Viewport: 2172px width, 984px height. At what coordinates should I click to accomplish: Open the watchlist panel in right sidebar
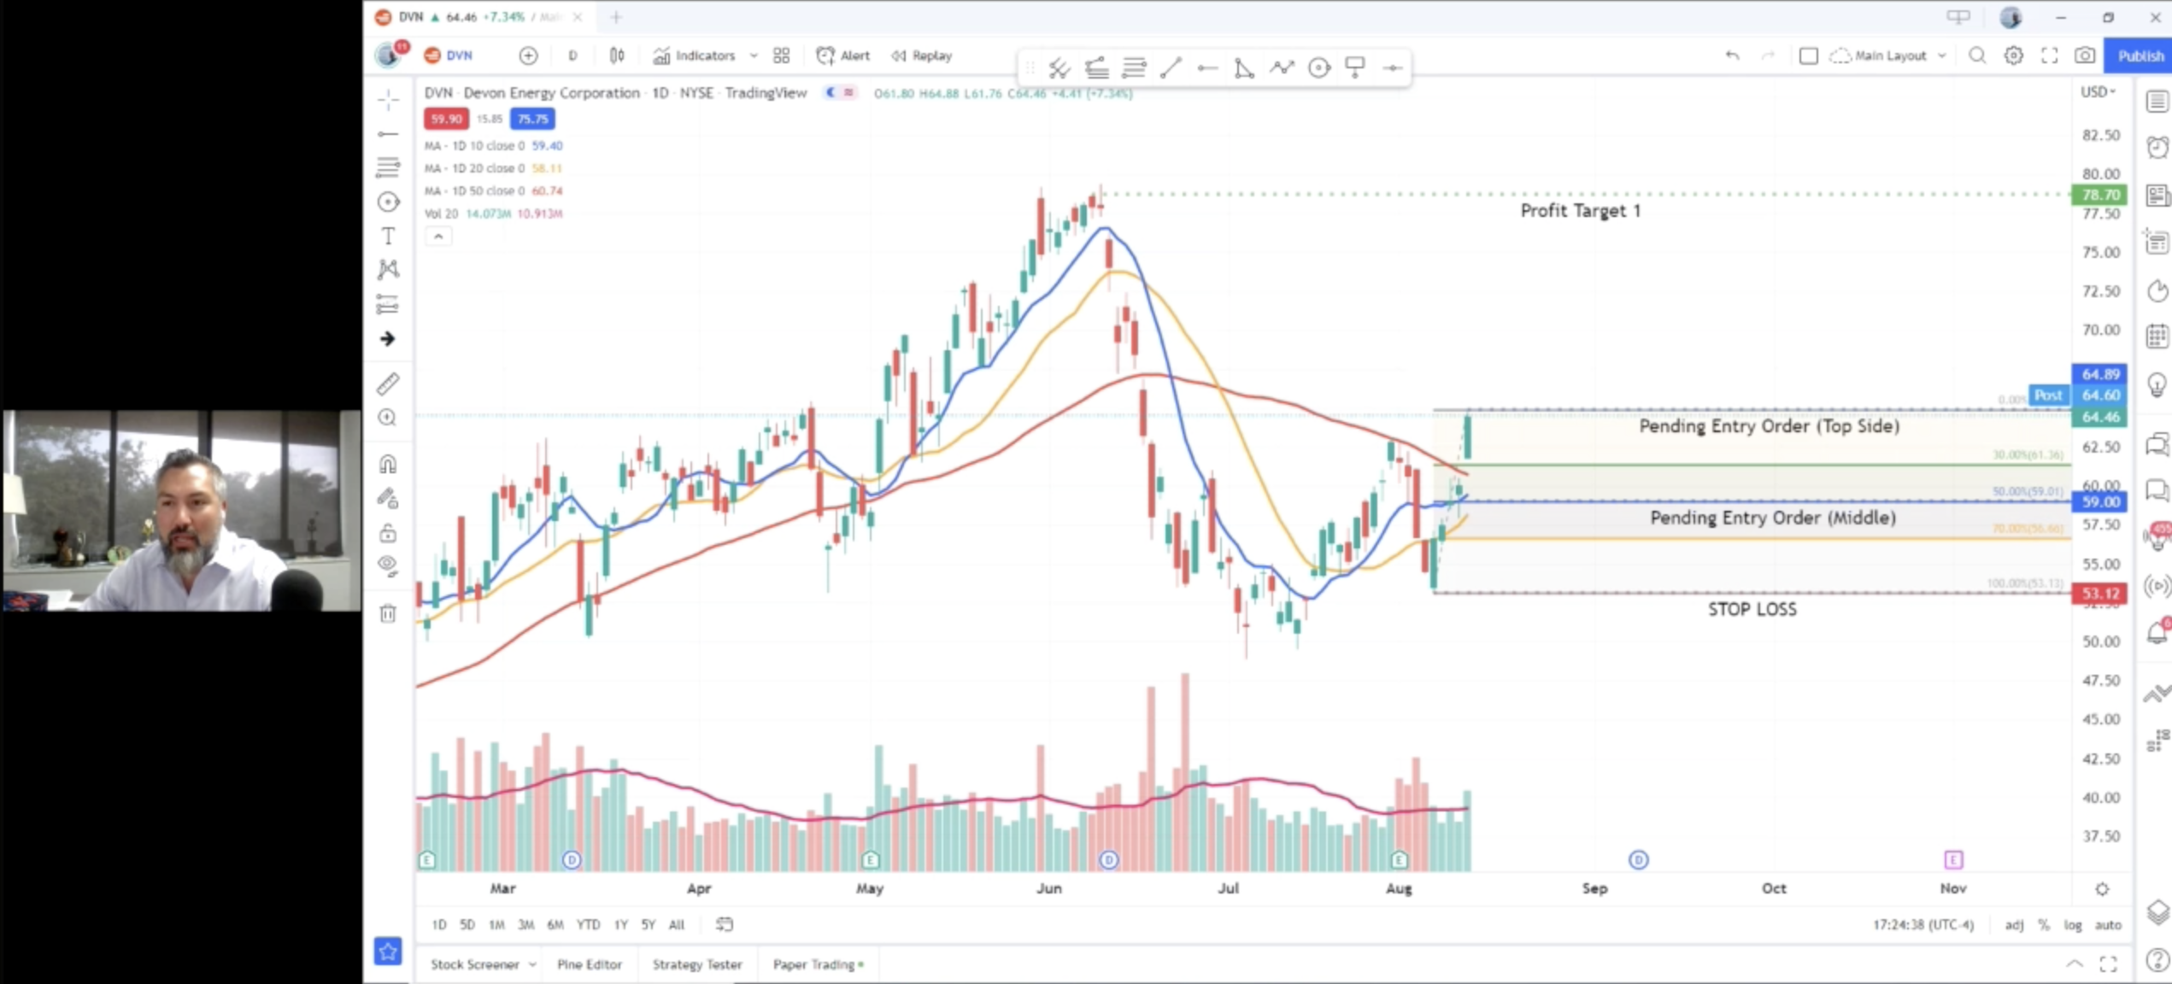[x=2157, y=102]
